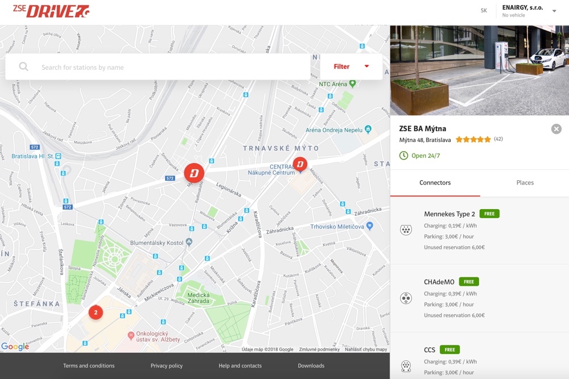
Task: Click the ENAIRGY, s.r.o. account name
Action: (x=522, y=7)
